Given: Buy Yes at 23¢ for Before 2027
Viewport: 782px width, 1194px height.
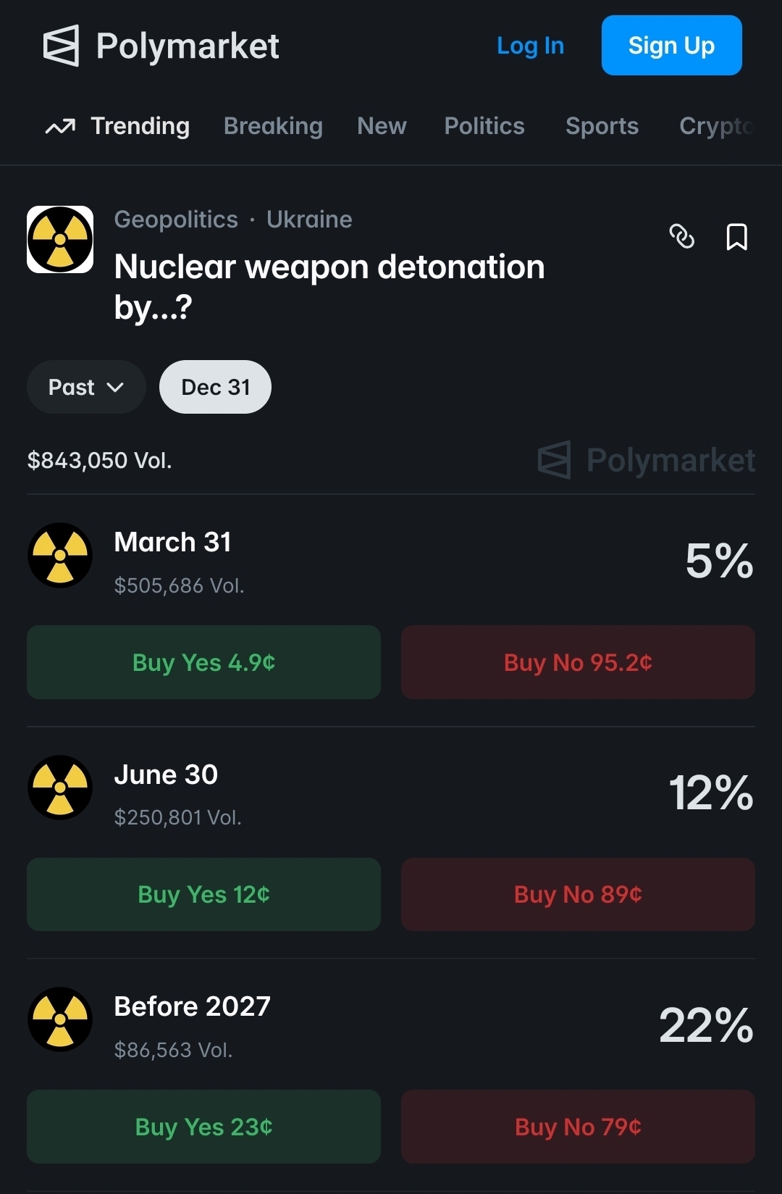Looking at the screenshot, I should coord(203,1127).
